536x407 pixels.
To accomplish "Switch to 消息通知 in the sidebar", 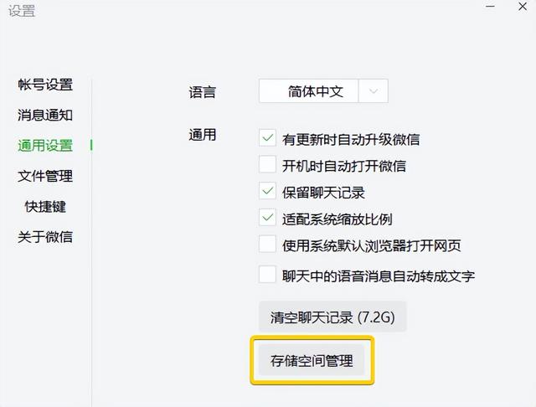I will click(x=45, y=115).
